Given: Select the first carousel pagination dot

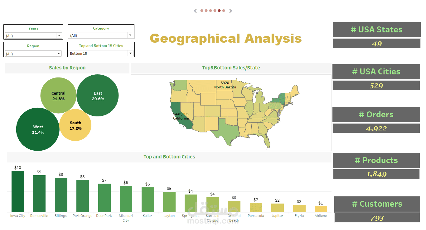Looking at the screenshot, I should 202,11.
